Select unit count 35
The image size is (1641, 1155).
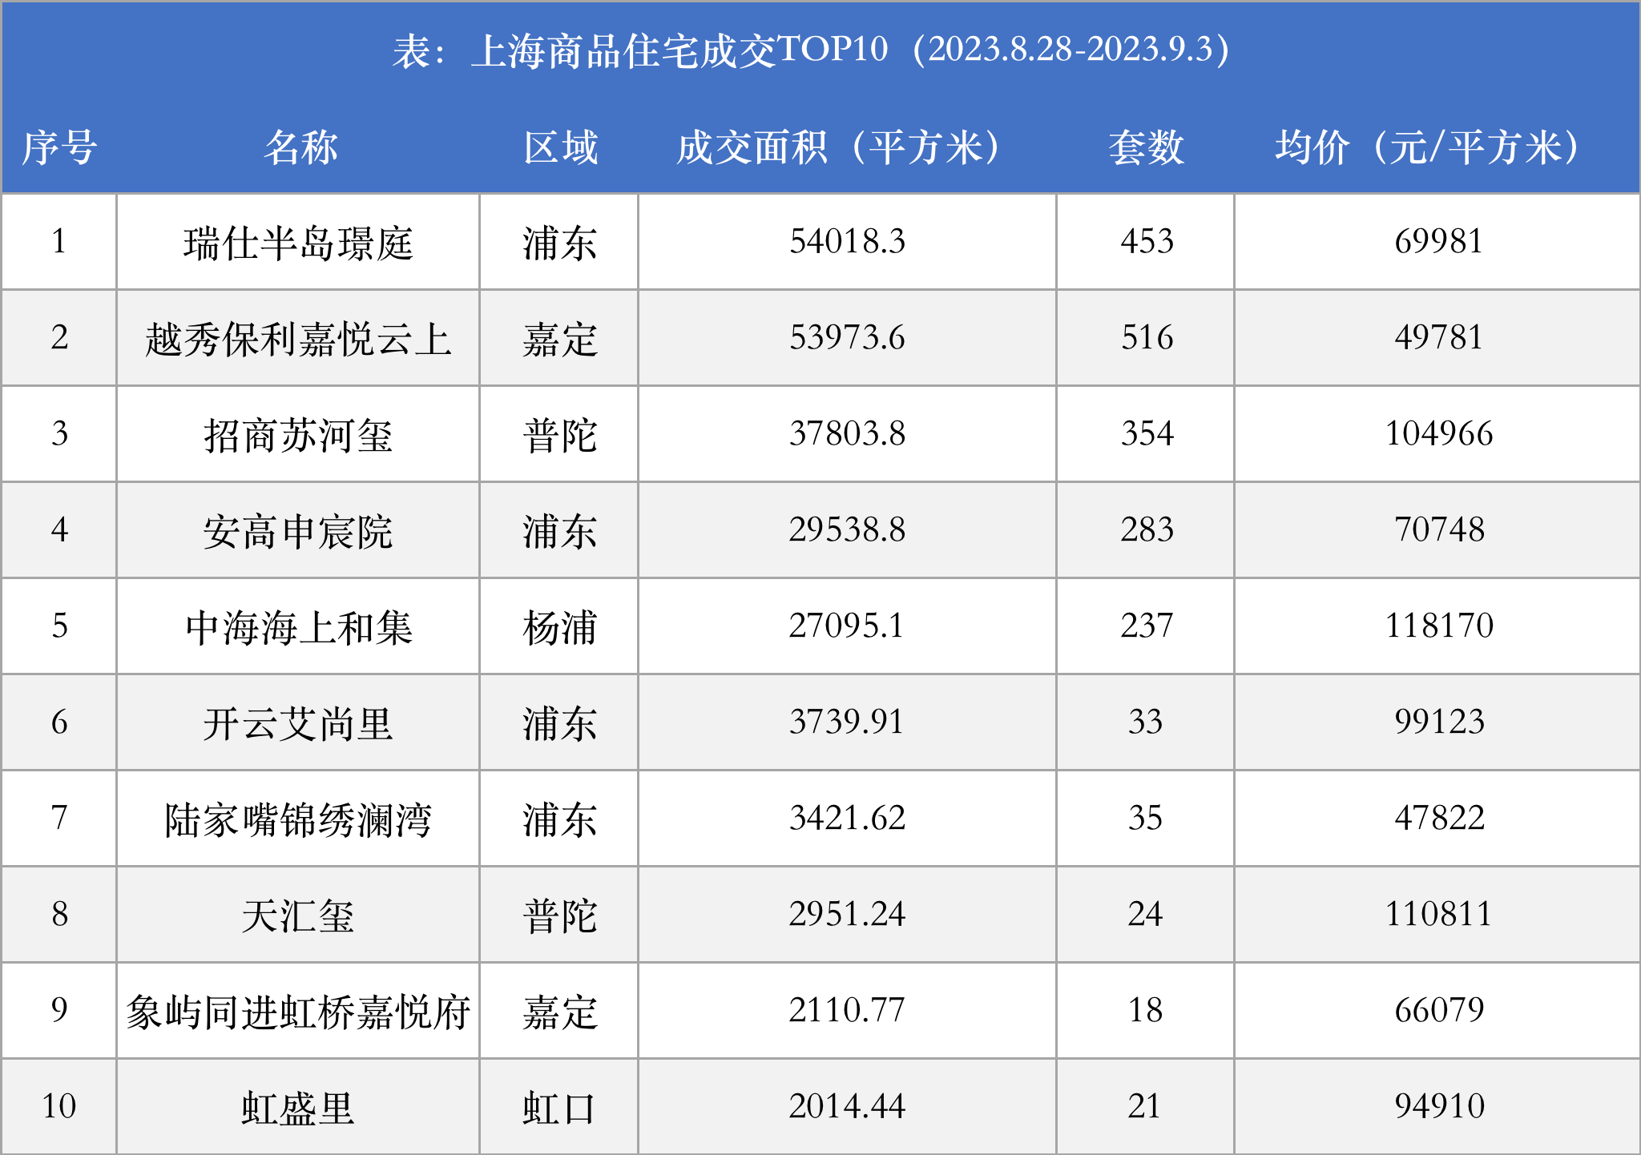coord(1146,818)
